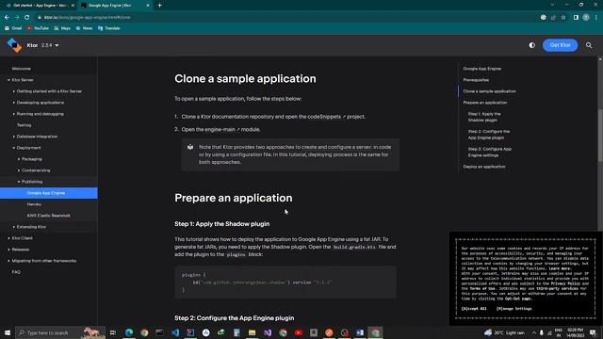Click the browser forward arrow
The height and width of the screenshot is (339, 603).
click(x=17, y=17)
